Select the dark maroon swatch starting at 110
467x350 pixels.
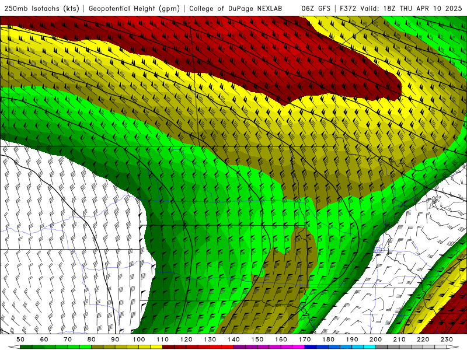pos(168,347)
